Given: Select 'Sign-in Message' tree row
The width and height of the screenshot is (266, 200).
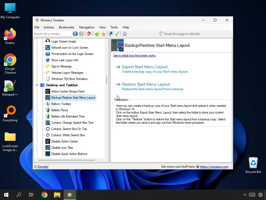Looking at the screenshot, I should [61, 66].
